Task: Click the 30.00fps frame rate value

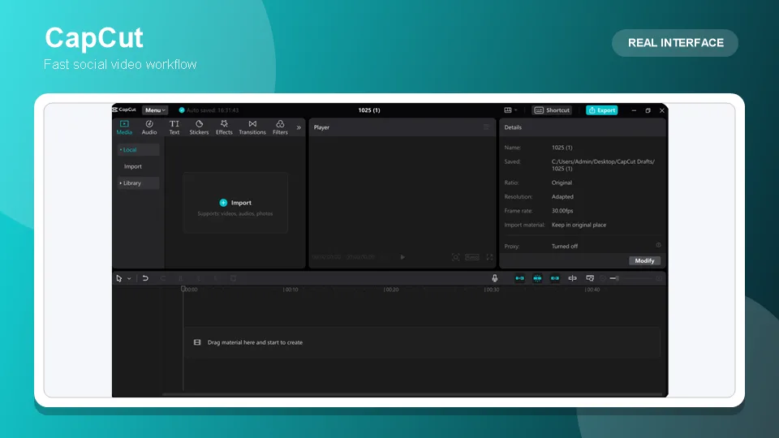Action: (562, 211)
